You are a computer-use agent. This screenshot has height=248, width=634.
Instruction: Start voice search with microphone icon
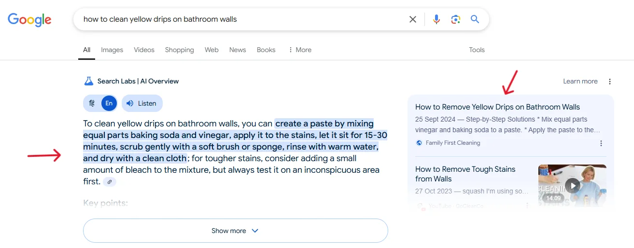coord(437,19)
